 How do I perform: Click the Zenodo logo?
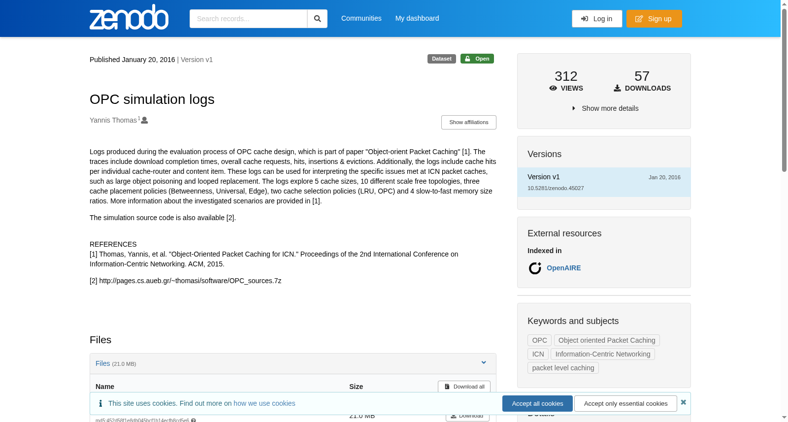(129, 17)
